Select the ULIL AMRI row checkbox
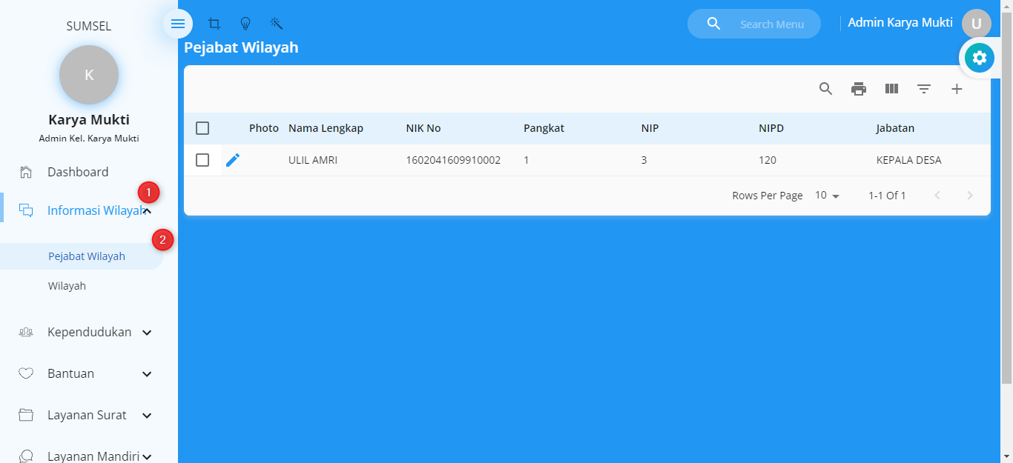1013x463 pixels. (202, 160)
